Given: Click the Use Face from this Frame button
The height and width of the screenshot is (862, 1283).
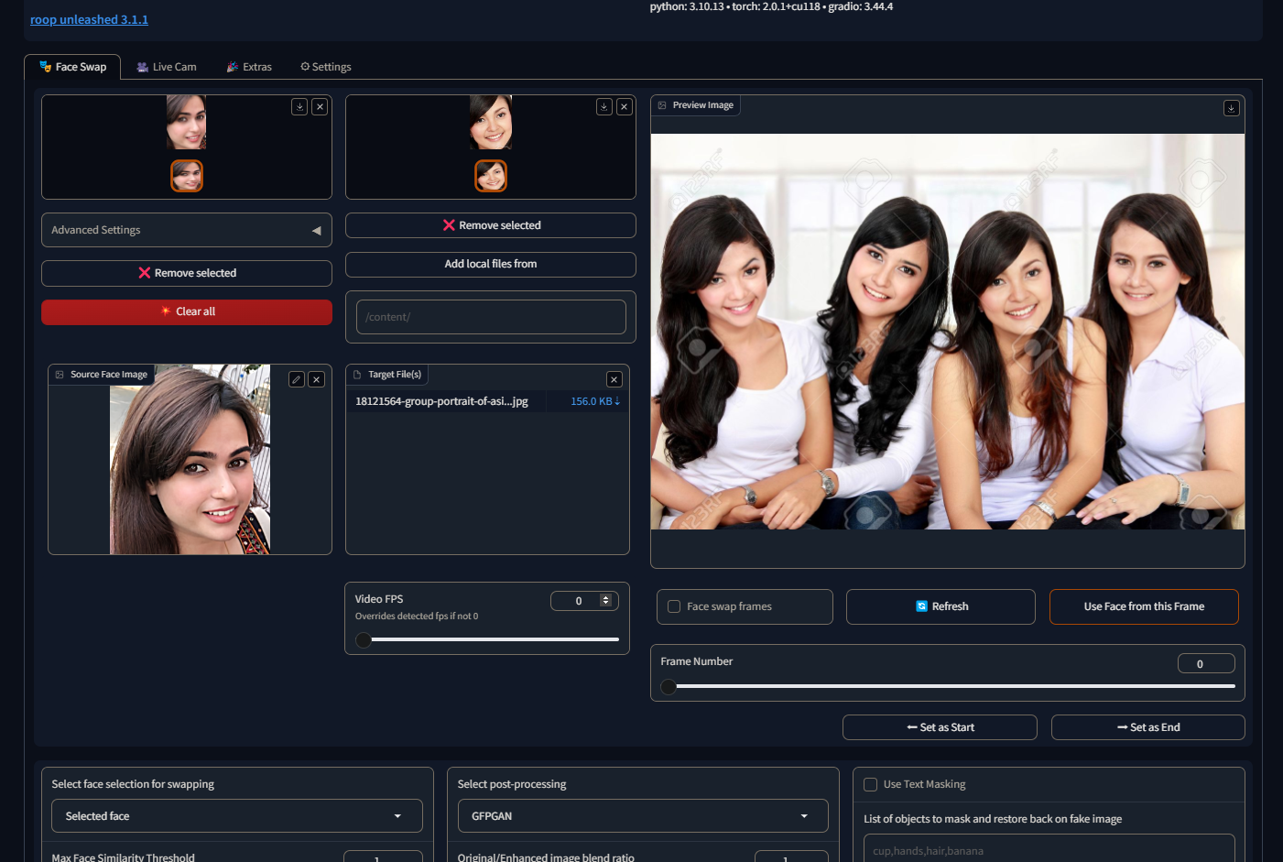Looking at the screenshot, I should tap(1144, 606).
